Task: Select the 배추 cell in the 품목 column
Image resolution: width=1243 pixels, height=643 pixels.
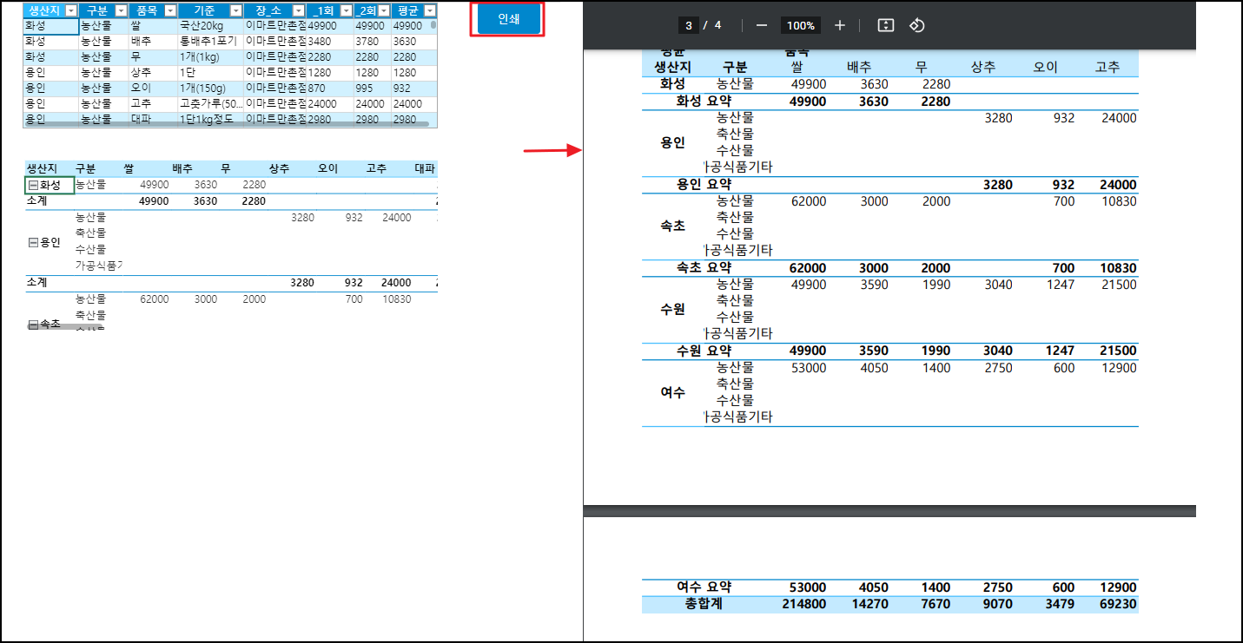Action: [142, 42]
